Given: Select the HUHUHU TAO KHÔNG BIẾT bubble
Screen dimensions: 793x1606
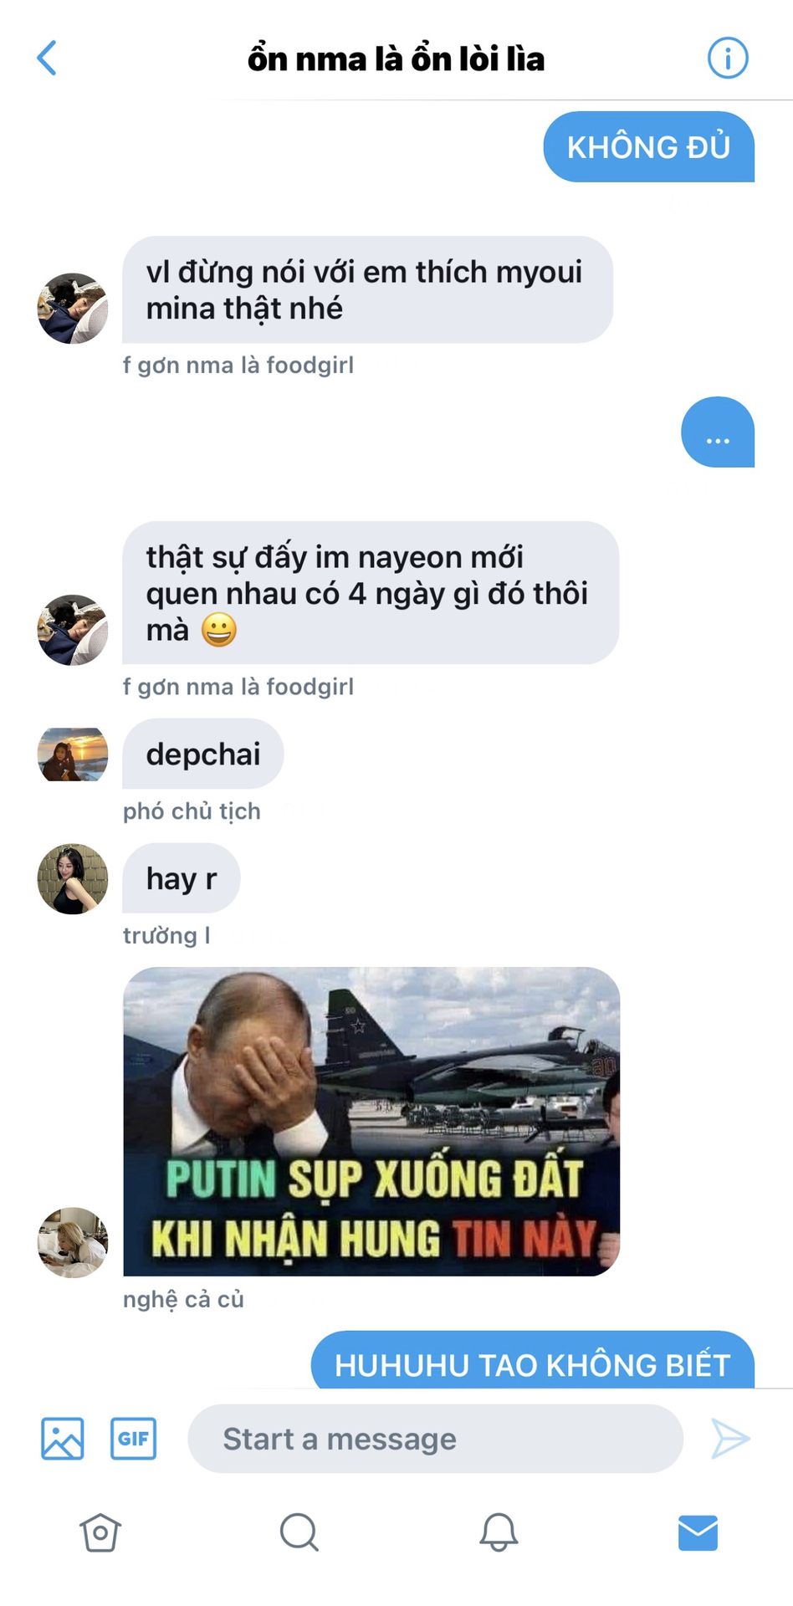Looking at the screenshot, I should (533, 1359).
